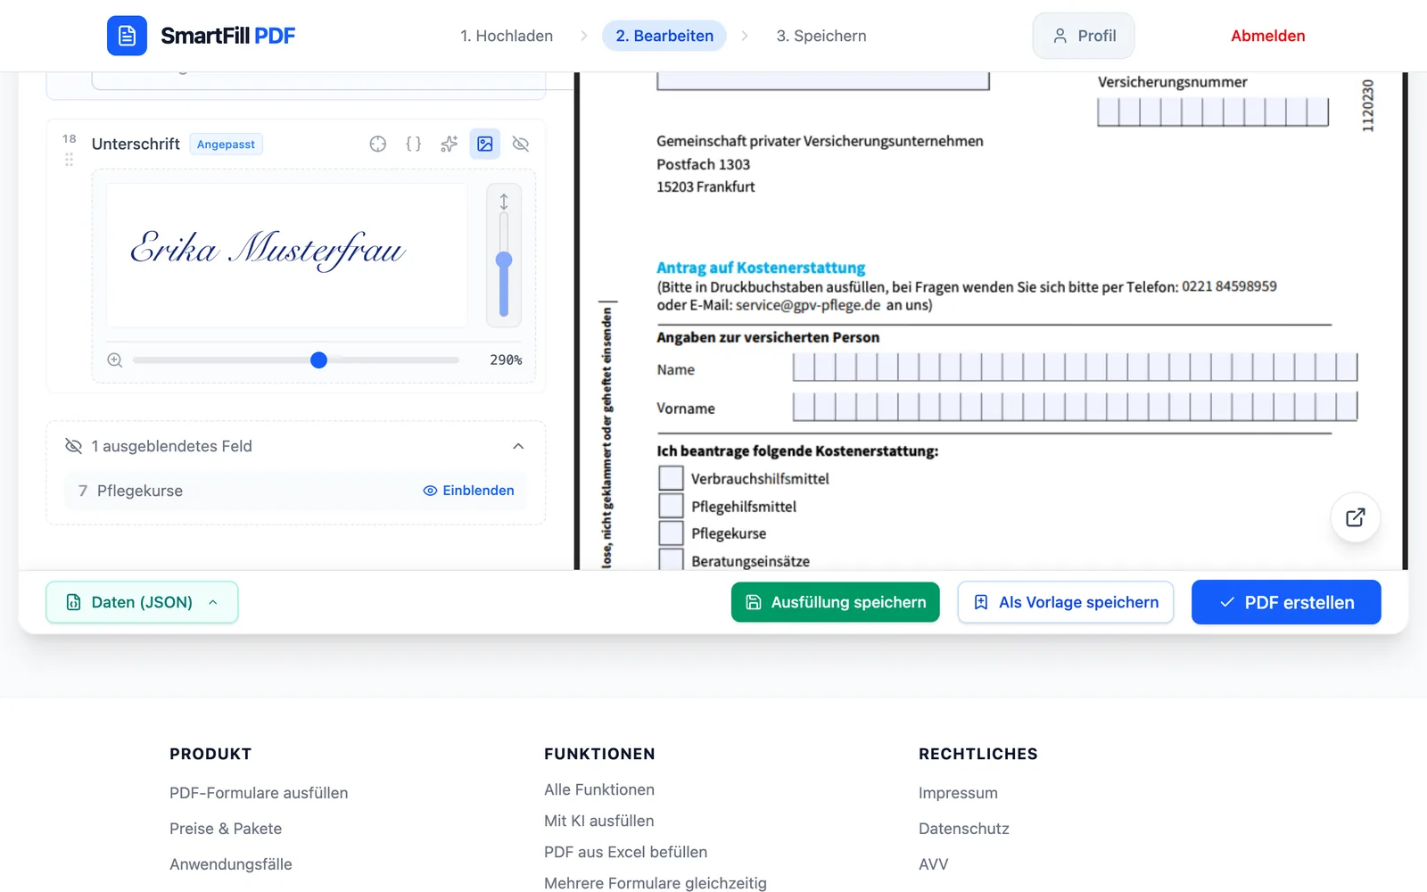Click the vertical up-down arrow icon
This screenshot has width=1427, height=892.
point(504,202)
